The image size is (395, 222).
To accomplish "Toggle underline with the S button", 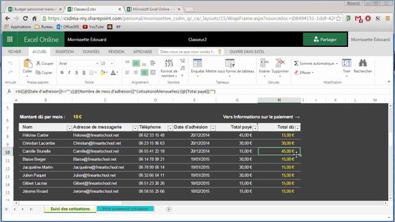I will (77, 73).
